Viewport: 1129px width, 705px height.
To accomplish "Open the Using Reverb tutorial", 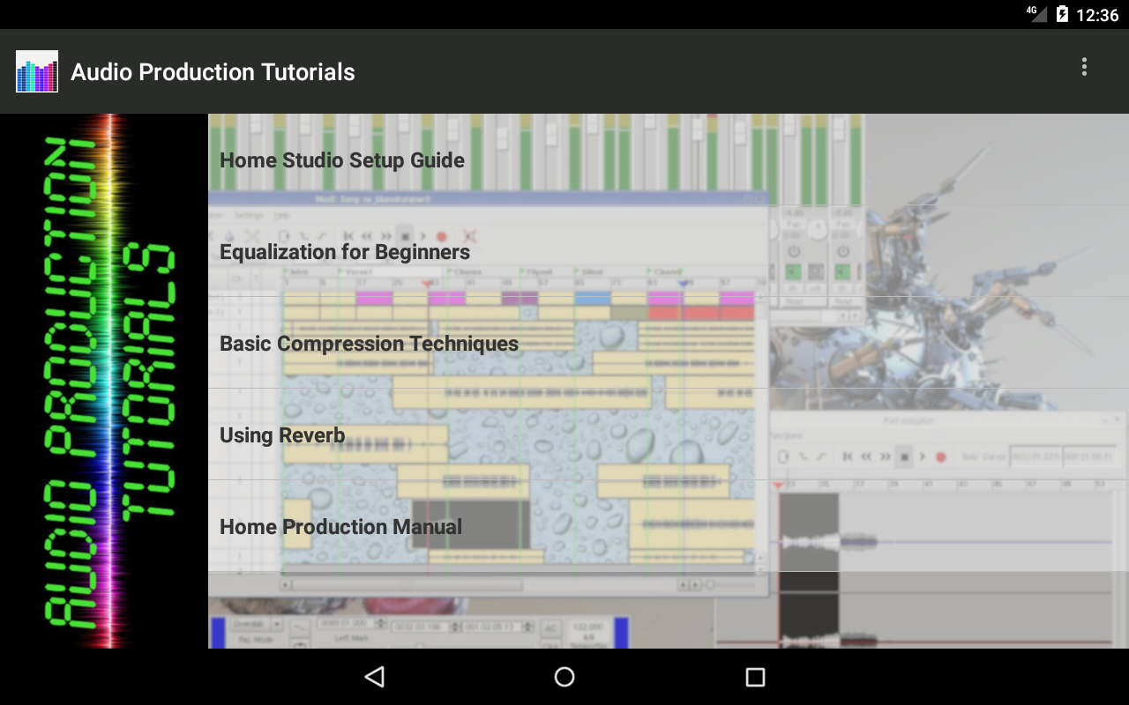I will pyautogui.click(x=669, y=434).
